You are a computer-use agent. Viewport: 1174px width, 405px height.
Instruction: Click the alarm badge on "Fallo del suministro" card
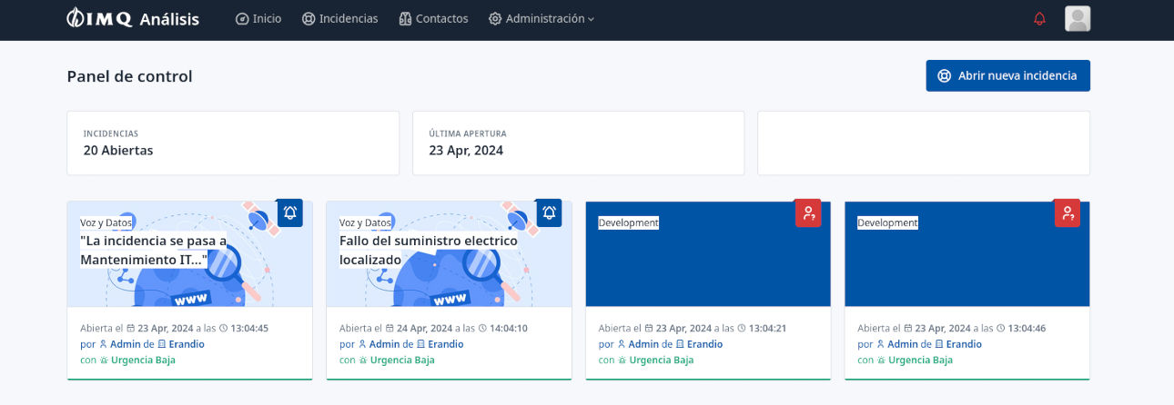(549, 212)
